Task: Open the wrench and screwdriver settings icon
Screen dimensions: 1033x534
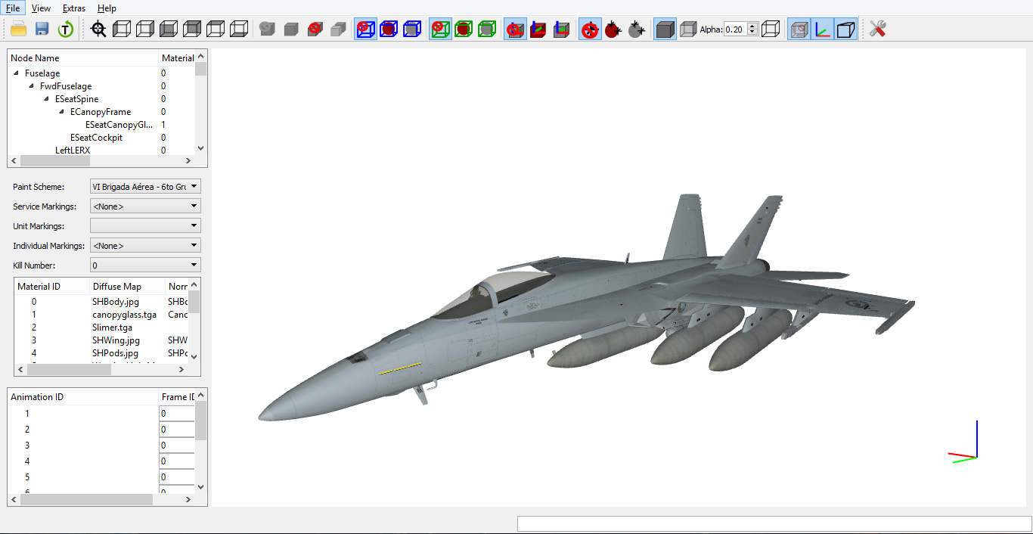Action: [877, 29]
